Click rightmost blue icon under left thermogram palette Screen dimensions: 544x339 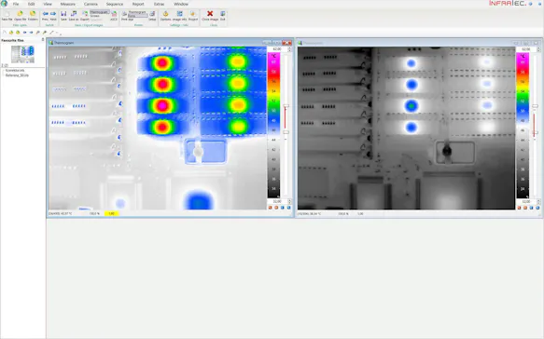point(288,208)
